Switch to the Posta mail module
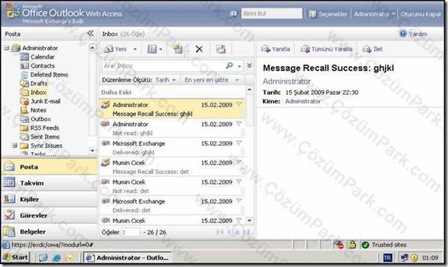 coord(49,167)
